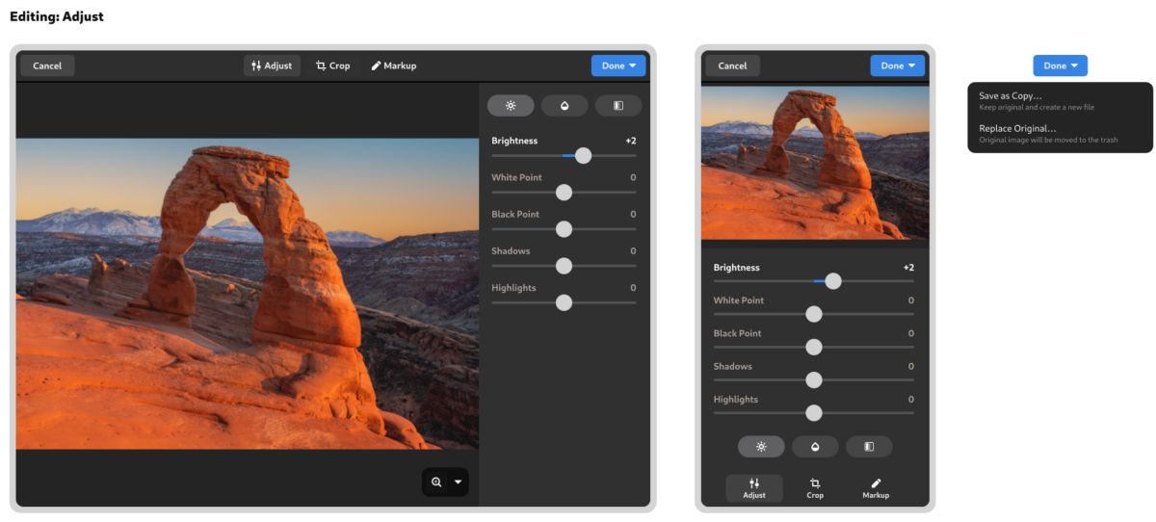Image resolution: width=1156 pixels, height=522 pixels.
Task: Click the standalone Done button above the menu
Action: [1061, 65]
